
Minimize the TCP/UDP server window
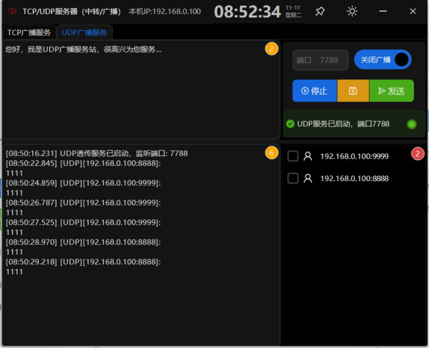point(383,11)
